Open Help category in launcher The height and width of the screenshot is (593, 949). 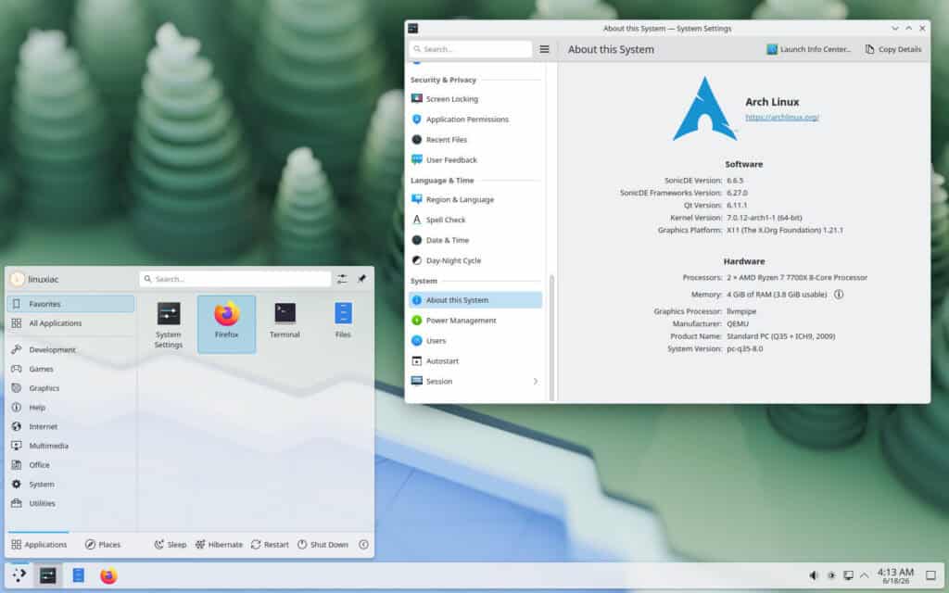click(x=70, y=408)
